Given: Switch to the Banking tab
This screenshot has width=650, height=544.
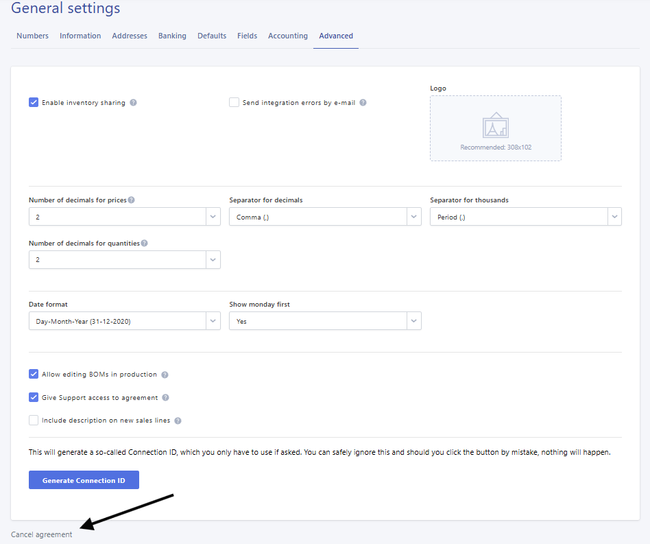Looking at the screenshot, I should (x=172, y=36).
